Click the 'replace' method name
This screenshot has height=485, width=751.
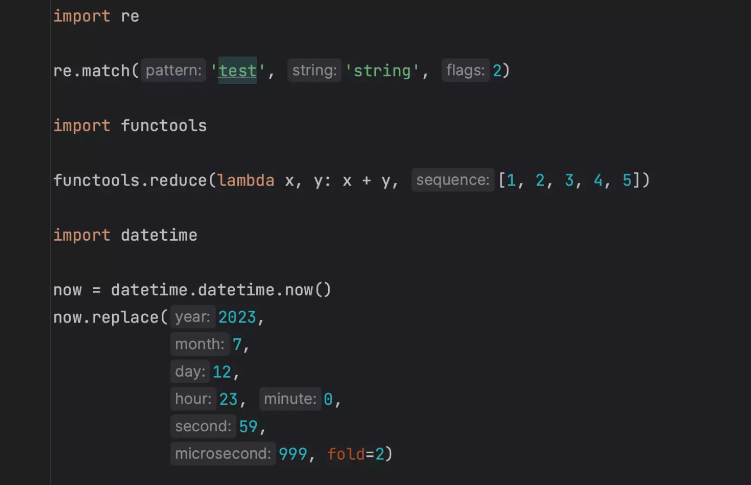[x=125, y=317]
